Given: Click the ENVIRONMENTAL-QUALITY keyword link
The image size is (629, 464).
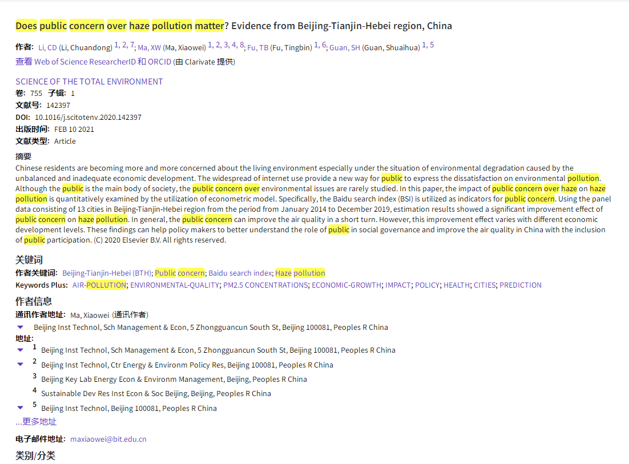Looking at the screenshot, I should (175, 285).
